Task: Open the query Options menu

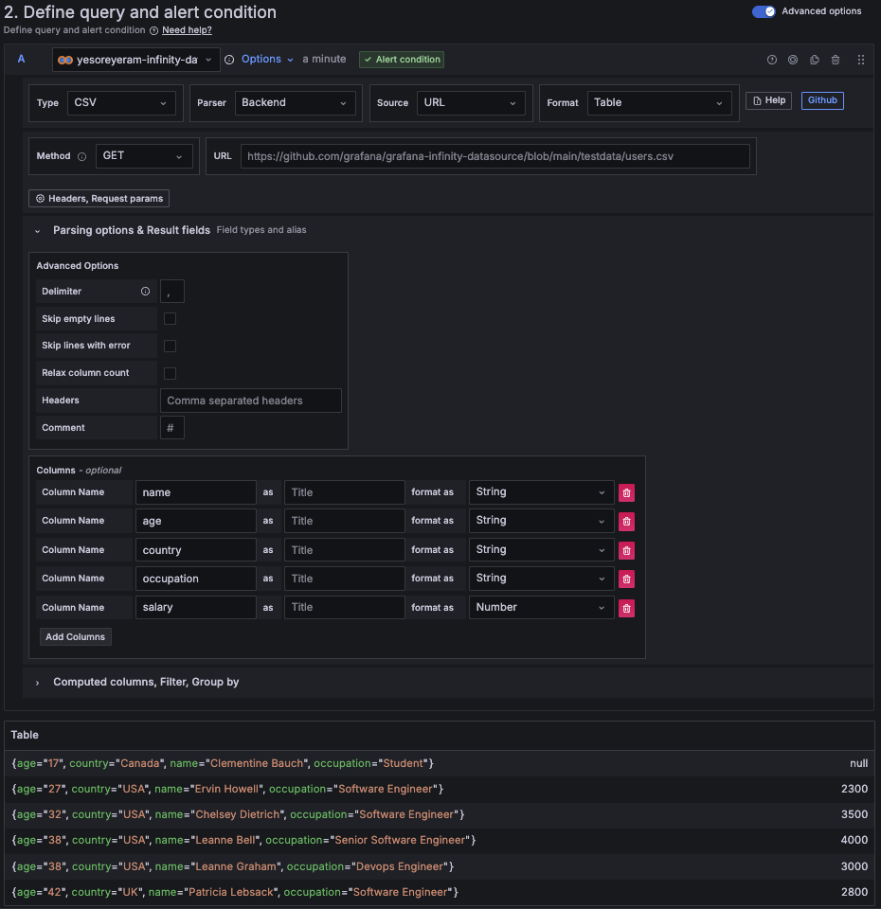Action: (263, 59)
